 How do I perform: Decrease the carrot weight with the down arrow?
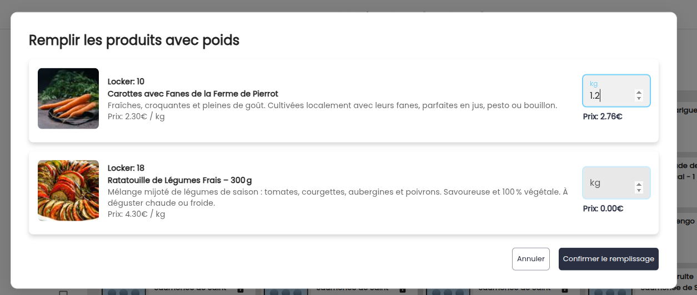click(x=639, y=99)
